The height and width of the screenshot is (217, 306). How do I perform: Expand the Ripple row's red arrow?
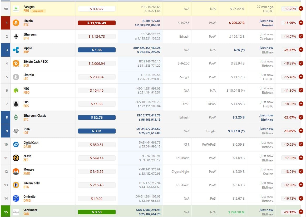[301, 50]
